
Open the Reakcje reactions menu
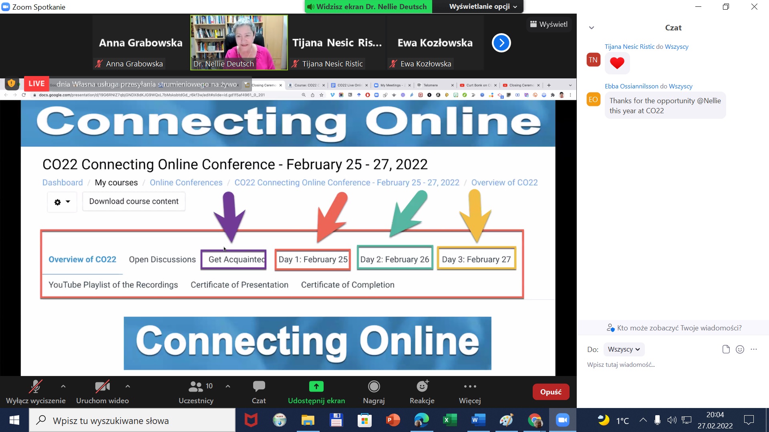422,392
